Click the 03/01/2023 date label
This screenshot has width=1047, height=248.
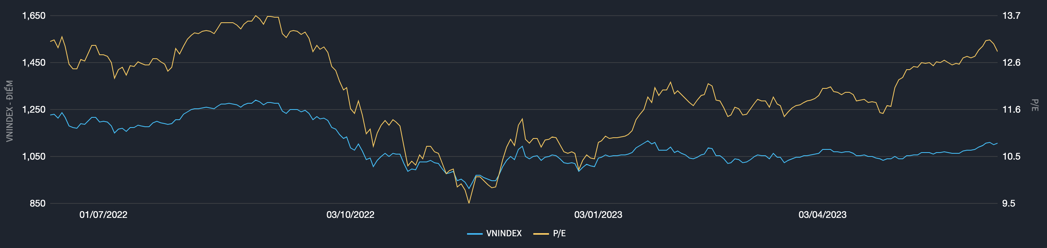tap(598, 215)
